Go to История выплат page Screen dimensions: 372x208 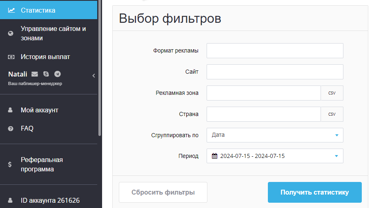(x=45, y=57)
